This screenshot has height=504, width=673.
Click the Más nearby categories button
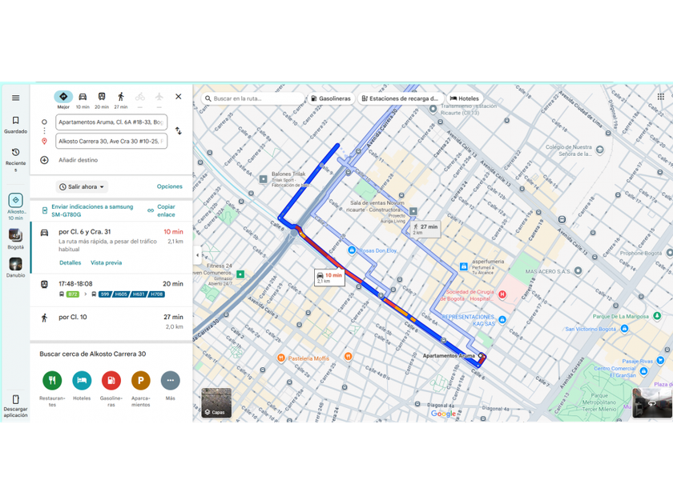(171, 380)
